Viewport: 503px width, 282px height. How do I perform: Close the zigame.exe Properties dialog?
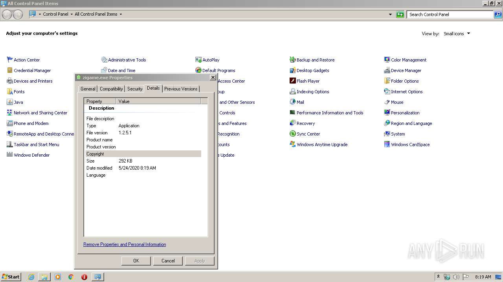tap(213, 78)
